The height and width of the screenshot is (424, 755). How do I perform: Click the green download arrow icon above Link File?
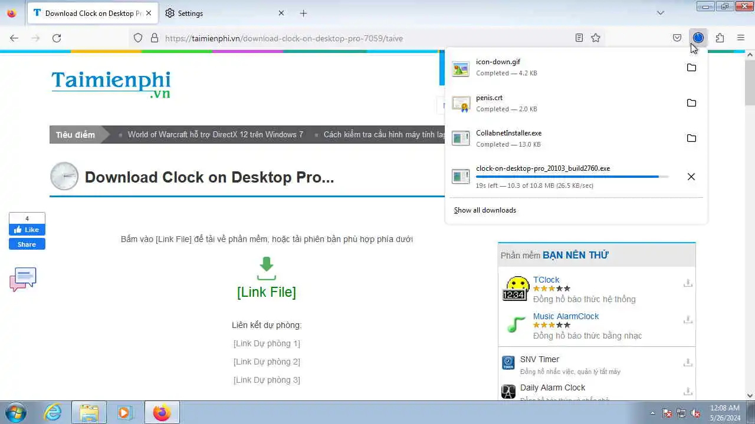tap(267, 269)
